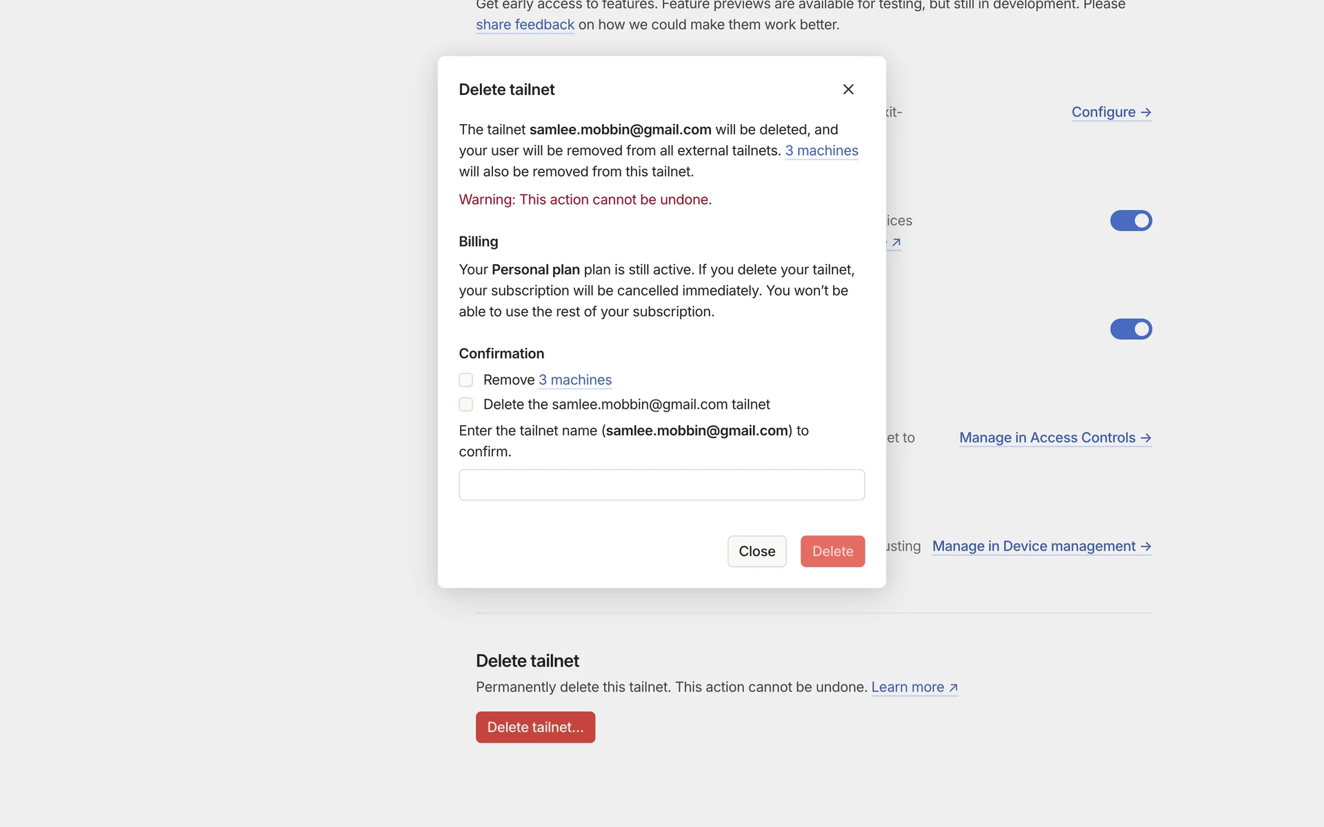Open the Configure arrow link

tap(1103, 112)
